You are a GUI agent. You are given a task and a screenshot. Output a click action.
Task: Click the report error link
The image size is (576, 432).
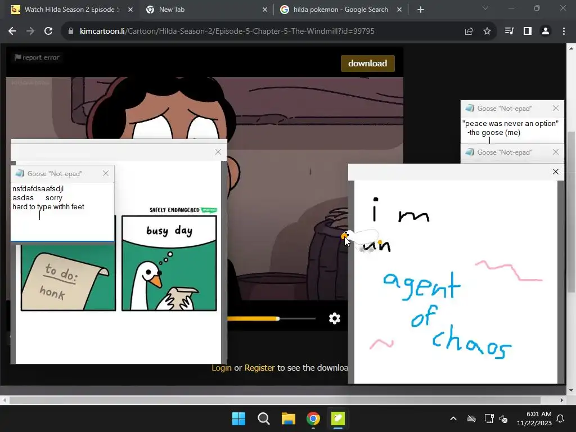click(x=37, y=57)
